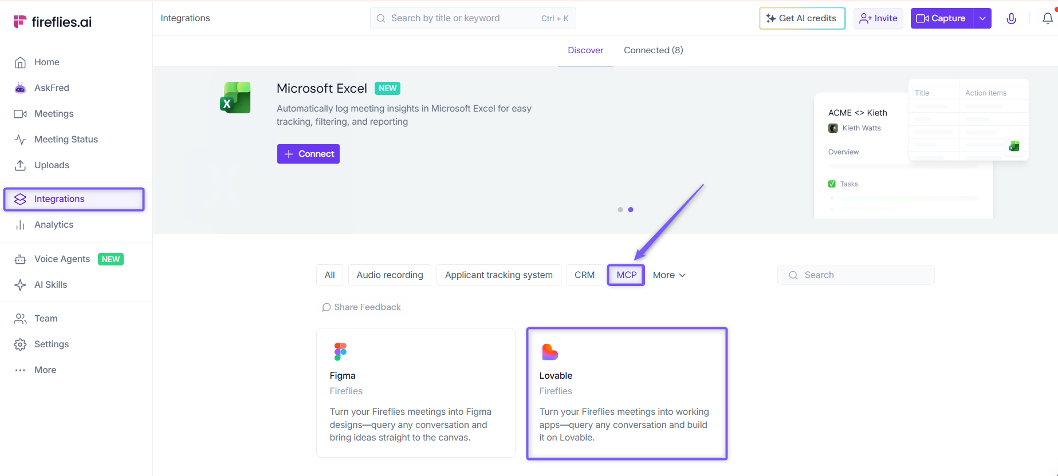
Task: Select the CRM category filter
Action: click(584, 275)
